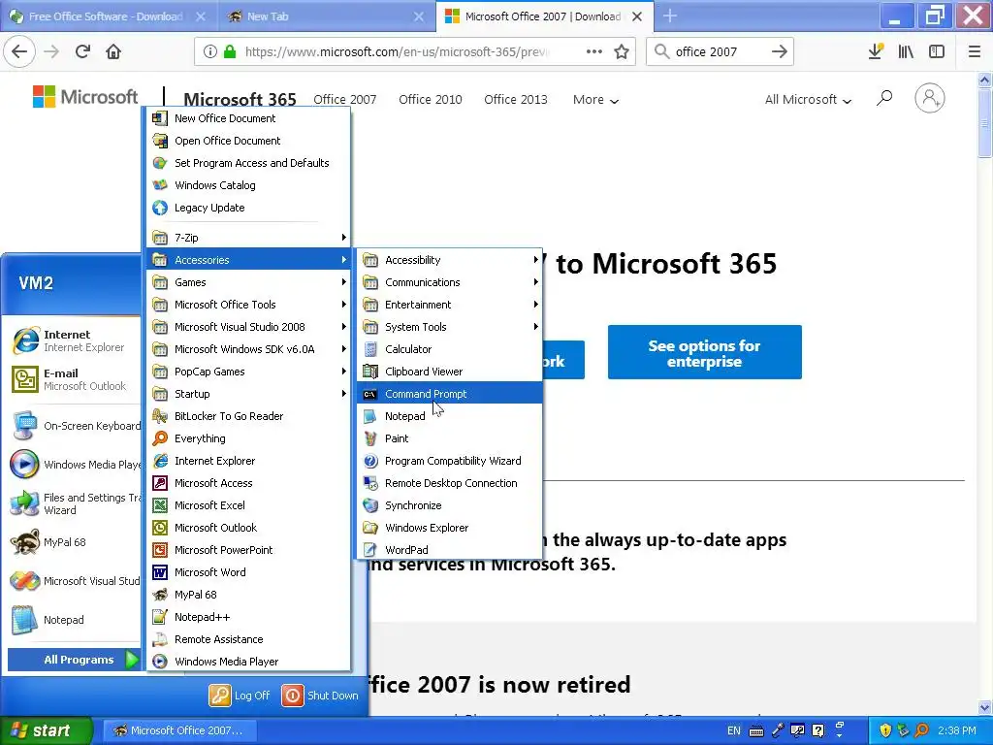Image resolution: width=993 pixels, height=745 pixels.
Task: Launch Calculator from Accessories submenu
Action: click(450, 349)
